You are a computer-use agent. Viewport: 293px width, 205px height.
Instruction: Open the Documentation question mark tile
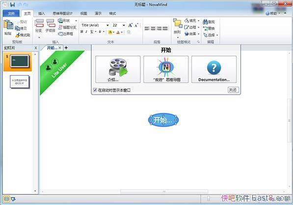pyautogui.click(x=214, y=69)
